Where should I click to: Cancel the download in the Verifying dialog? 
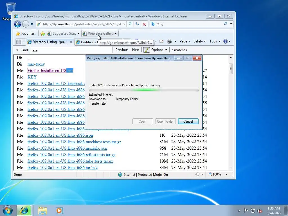pyautogui.click(x=188, y=121)
